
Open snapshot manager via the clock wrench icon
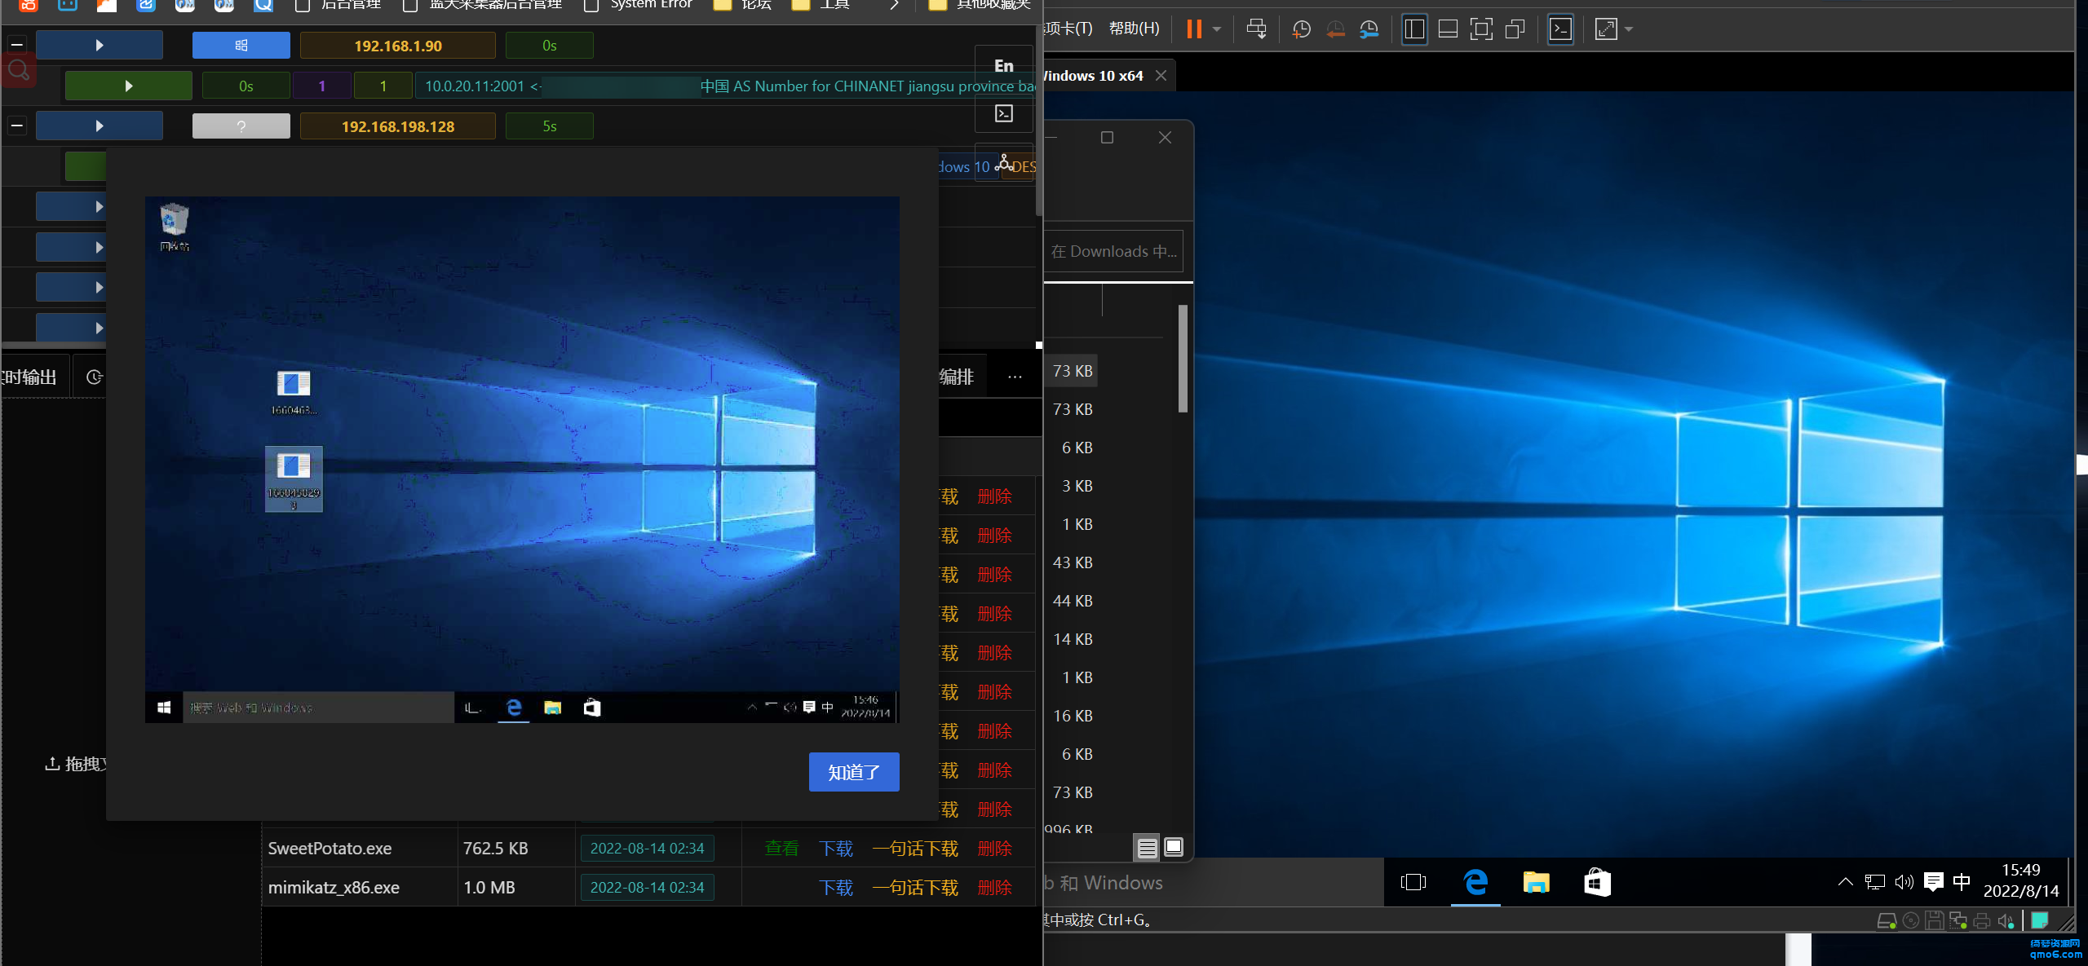click(1369, 29)
